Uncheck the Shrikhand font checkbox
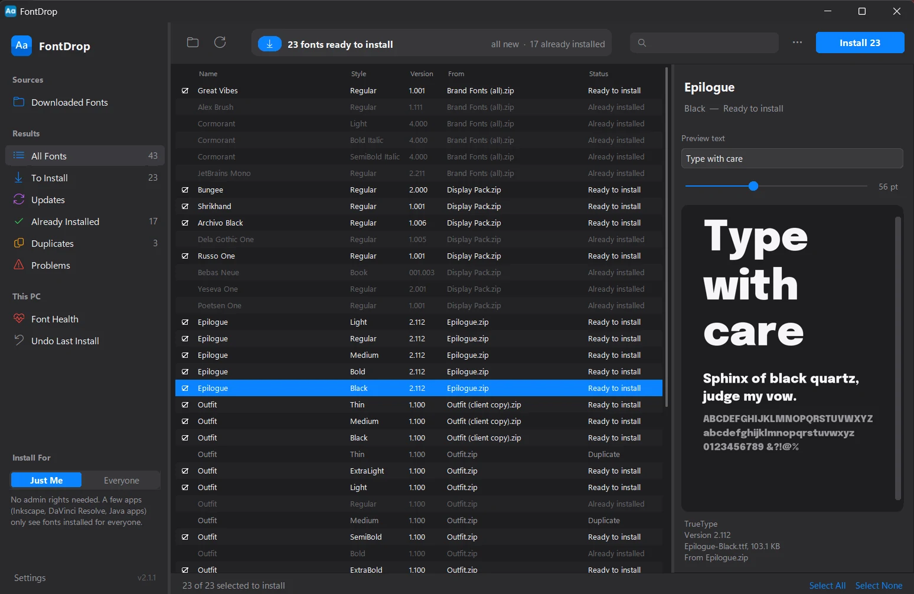The width and height of the screenshot is (914, 594). coord(185,207)
